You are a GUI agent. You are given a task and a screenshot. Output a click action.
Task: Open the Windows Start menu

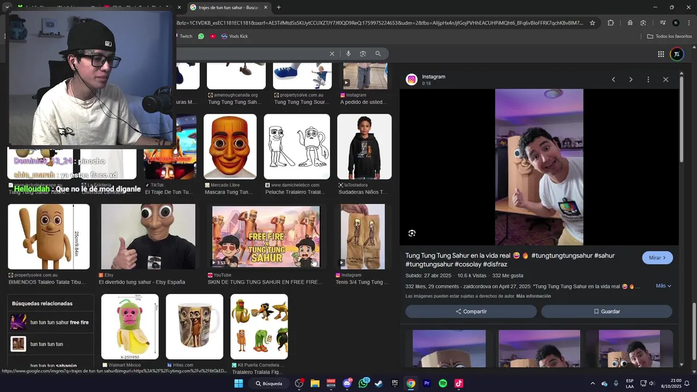pyautogui.click(x=239, y=383)
